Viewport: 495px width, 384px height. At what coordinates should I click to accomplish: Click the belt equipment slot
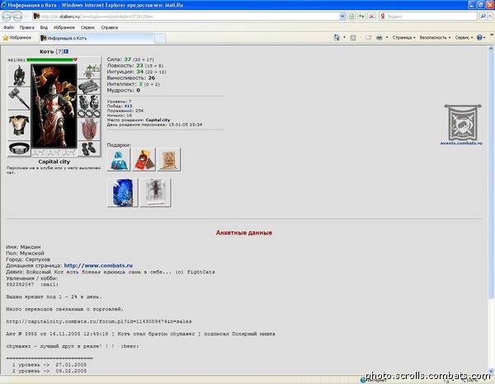coord(19,149)
